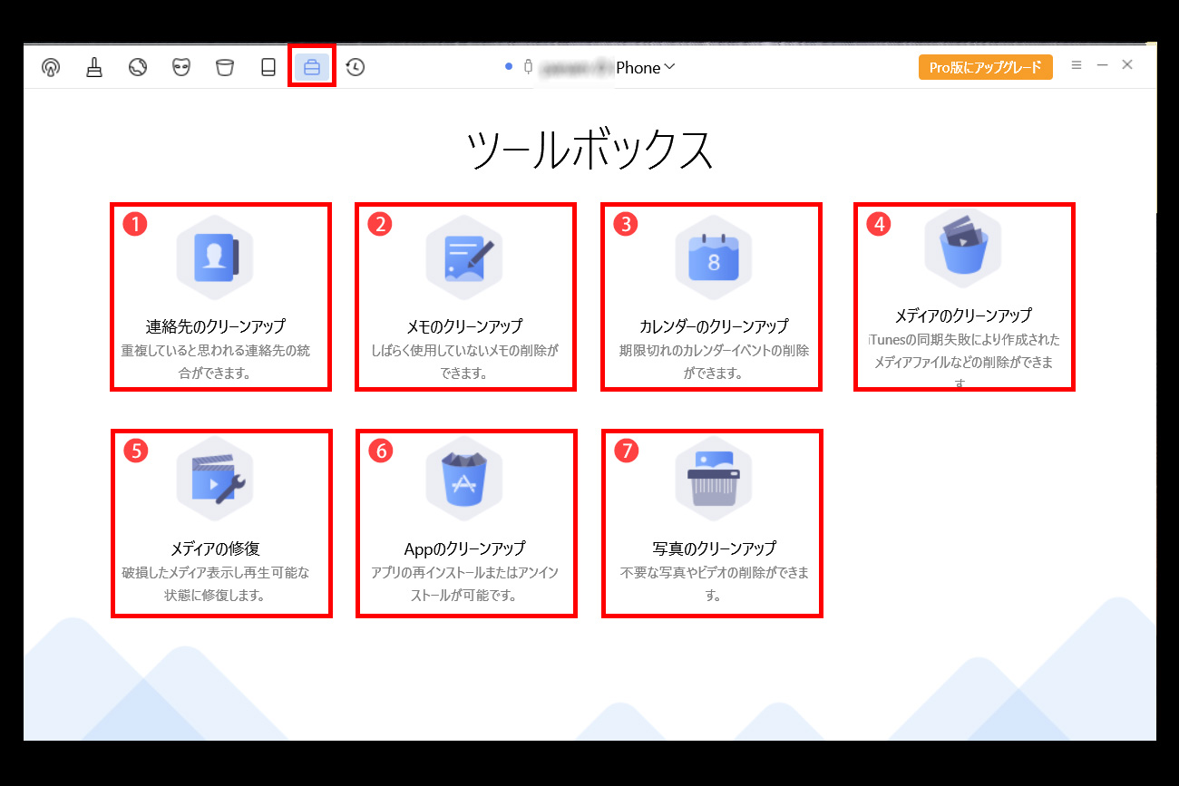Screen dimensions: 1179x786
Task: Minimize the PhoneClean window
Action: [1102, 64]
